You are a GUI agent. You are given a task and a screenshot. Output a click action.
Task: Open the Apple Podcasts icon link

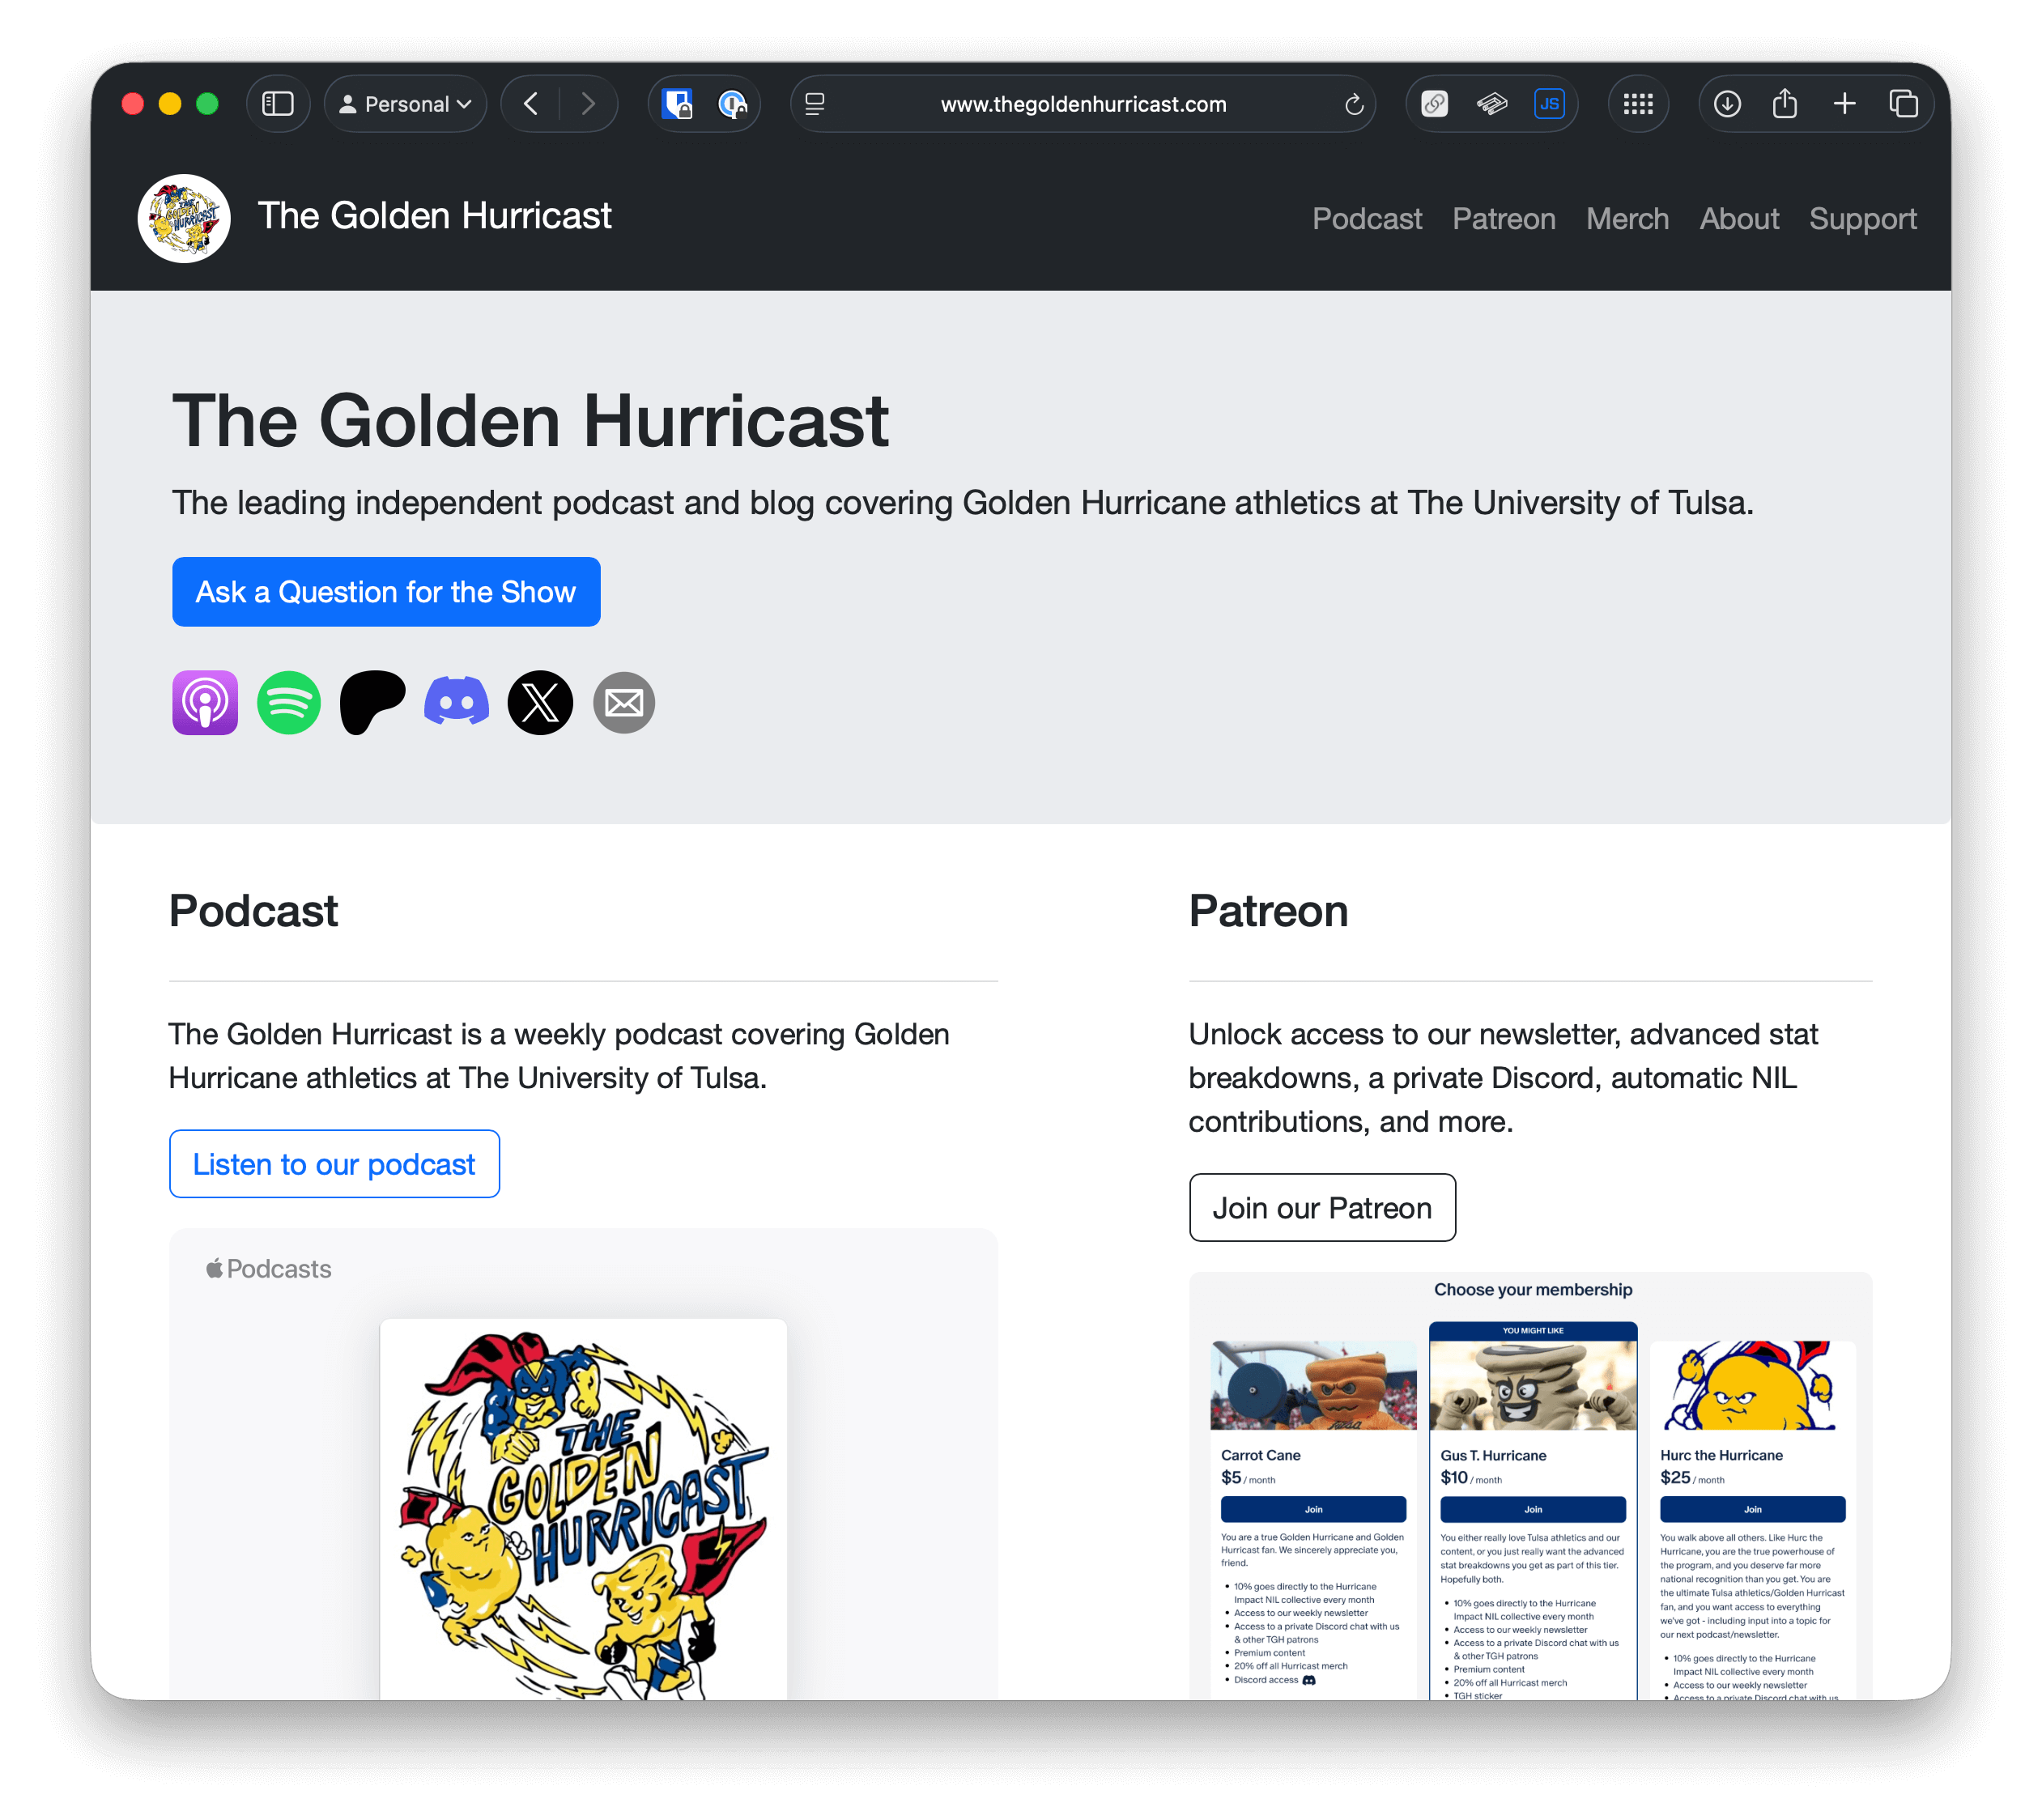coord(205,703)
